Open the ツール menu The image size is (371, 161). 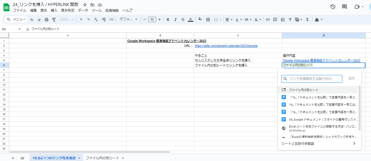click(97, 10)
